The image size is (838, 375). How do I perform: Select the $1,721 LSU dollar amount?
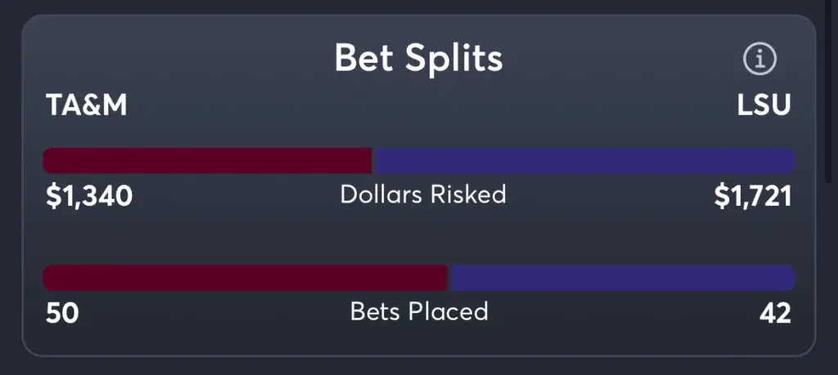[x=752, y=196]
